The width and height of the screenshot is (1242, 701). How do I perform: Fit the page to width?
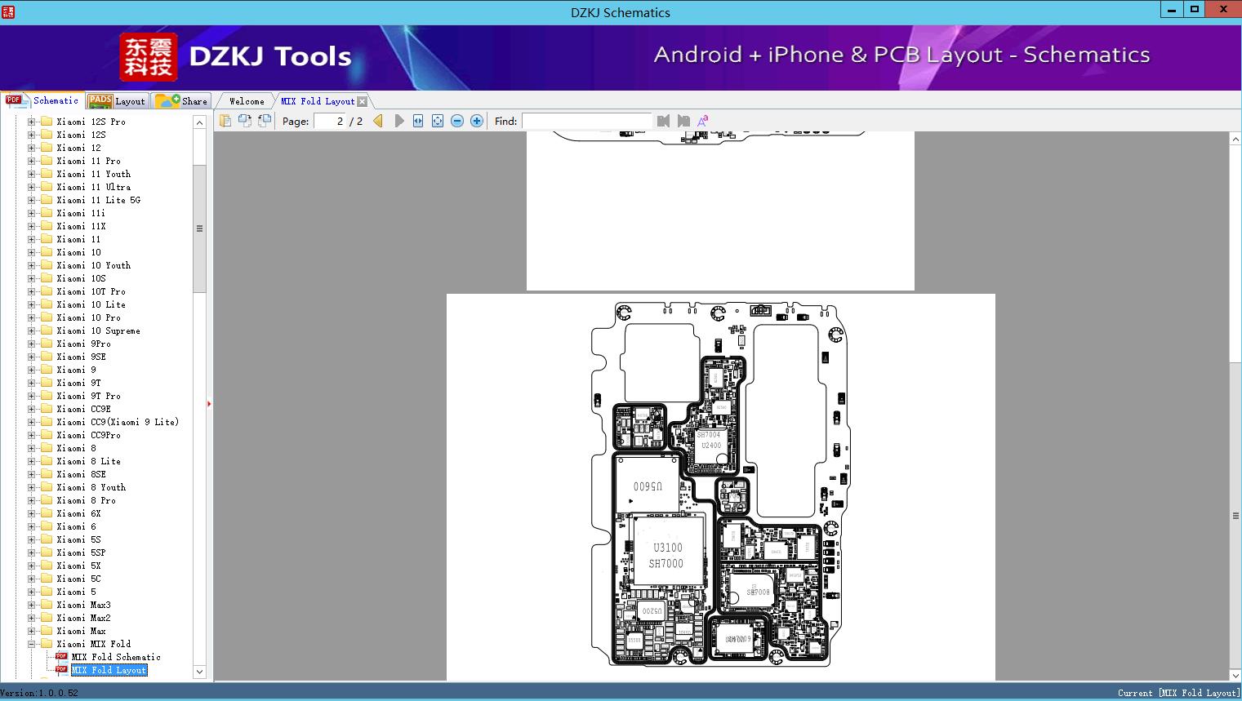click(418, 121)
